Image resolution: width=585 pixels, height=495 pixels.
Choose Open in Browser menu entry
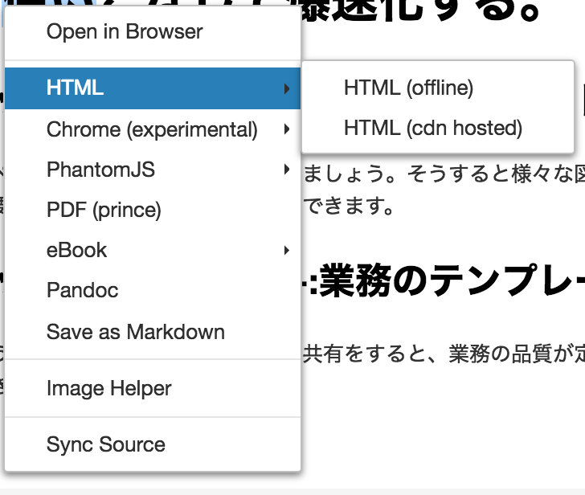point(153,31)
